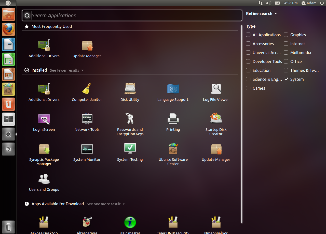Click the Most Frequently Used heading
Image resolution: width=326 pixels, height=234 pixels.
click(x=52, y=26)
